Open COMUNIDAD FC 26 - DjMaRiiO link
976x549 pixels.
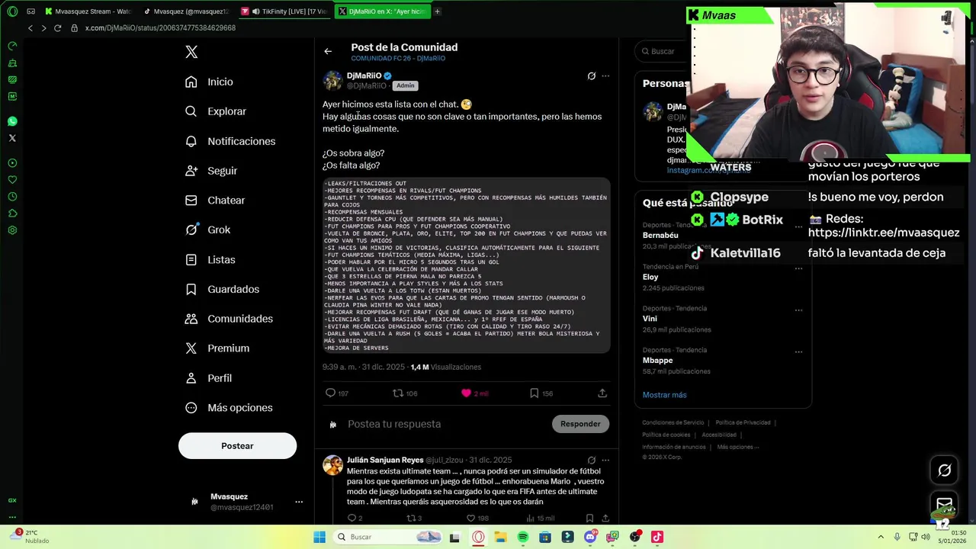coord(398,59)
